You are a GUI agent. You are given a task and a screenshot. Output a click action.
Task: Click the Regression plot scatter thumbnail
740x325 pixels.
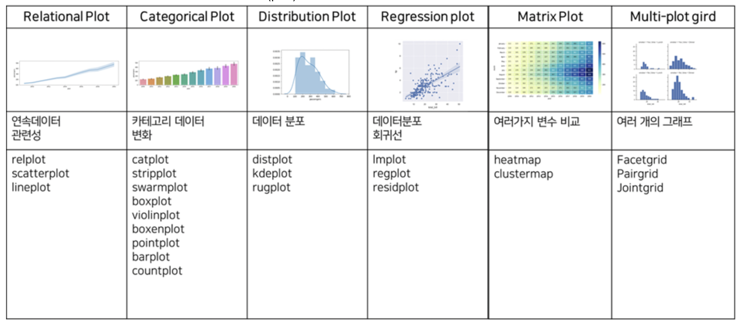(431, 72)
